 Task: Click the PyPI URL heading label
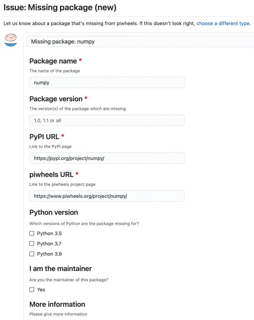pos(44,137)
